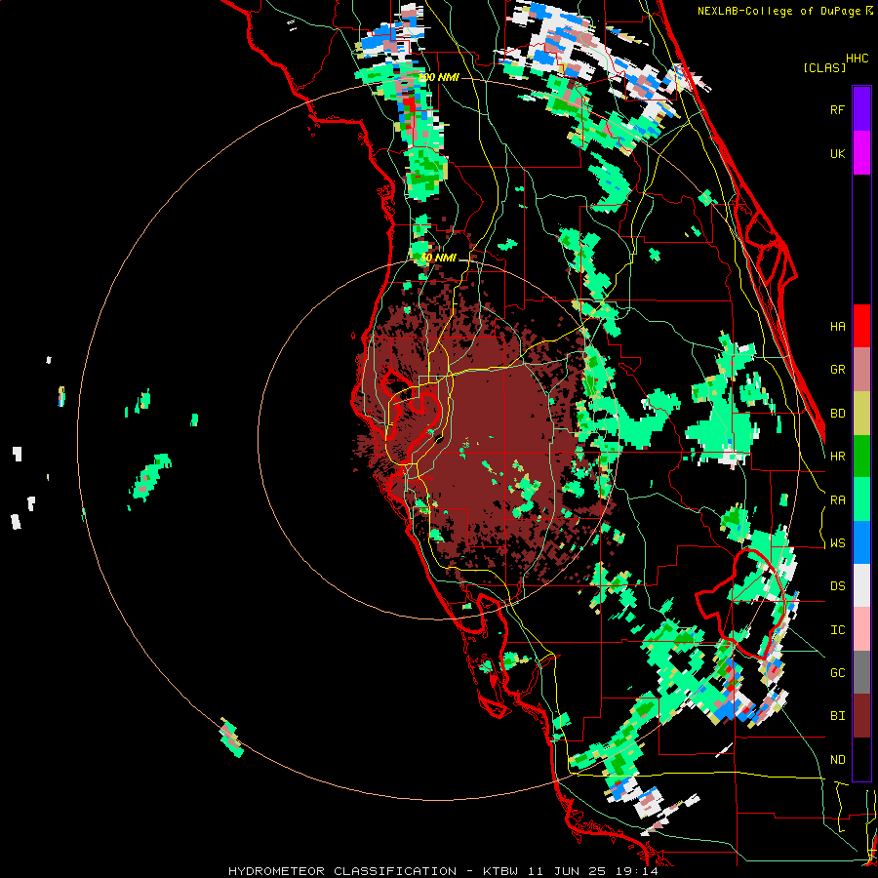Click the WS blue legend swatch
Viewport: 878px width, 878px height.
[861, 542]
